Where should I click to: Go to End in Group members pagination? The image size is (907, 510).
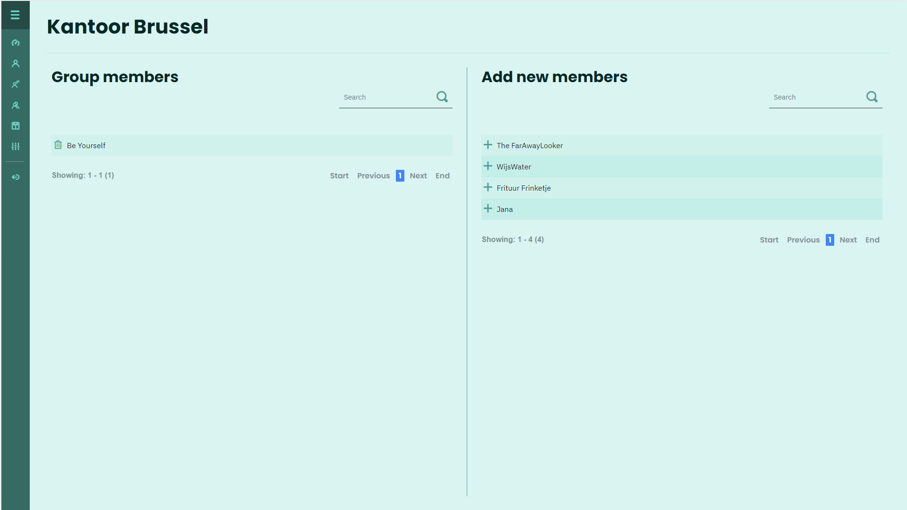click(443, 176)
